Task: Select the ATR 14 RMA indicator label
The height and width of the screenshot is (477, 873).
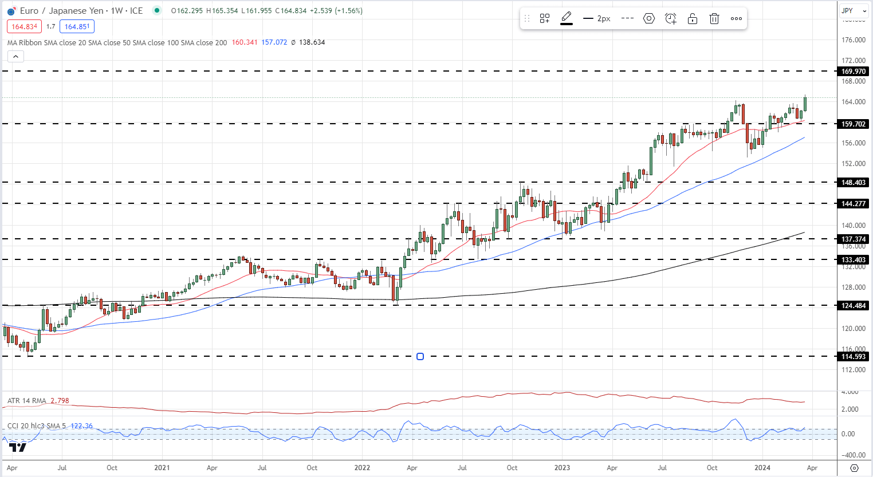Action: pos(27,401)
